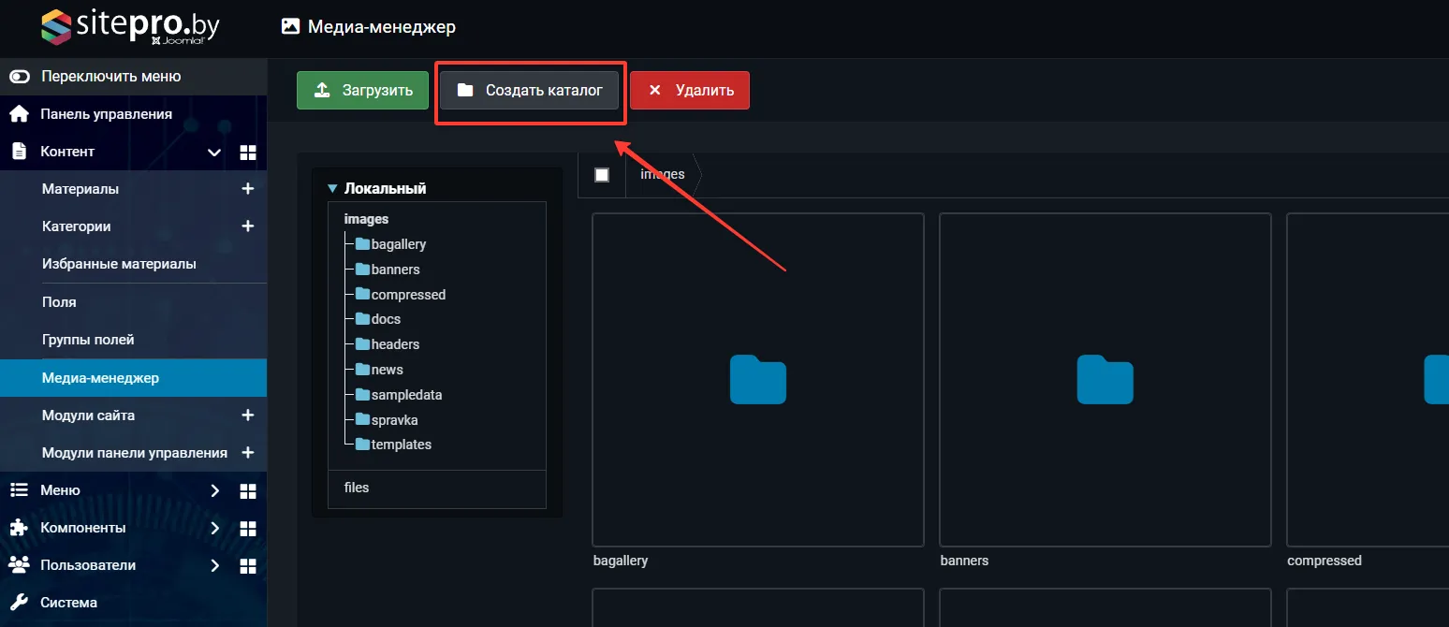
Task: Click the Компоненты dashboard grid icon
Action: click(x=248, y=528)
